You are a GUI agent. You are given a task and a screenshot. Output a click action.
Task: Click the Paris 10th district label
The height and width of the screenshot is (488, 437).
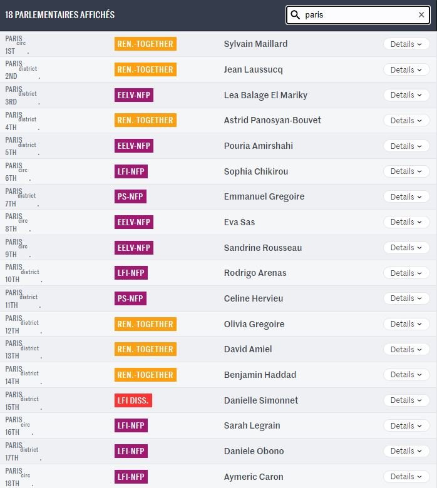pyautogui.click(x=23, y=273)
